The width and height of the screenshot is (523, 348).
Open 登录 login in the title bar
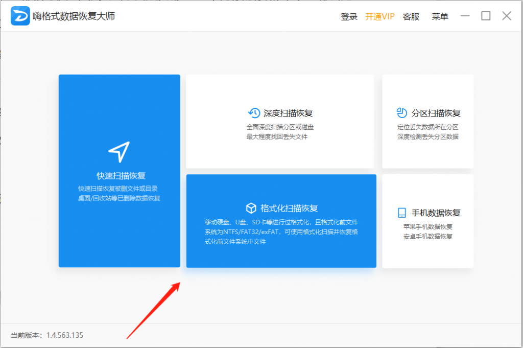(349, 17)
